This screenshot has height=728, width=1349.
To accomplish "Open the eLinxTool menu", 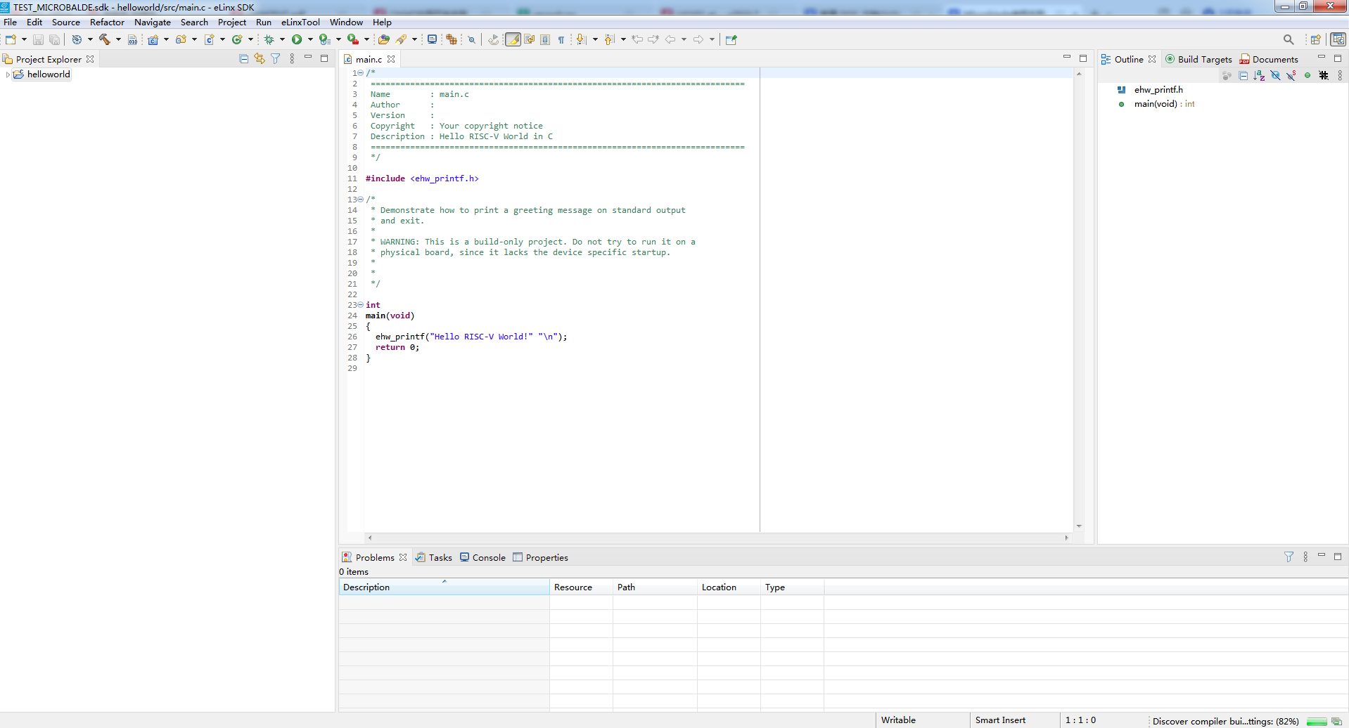I will 300,22.
